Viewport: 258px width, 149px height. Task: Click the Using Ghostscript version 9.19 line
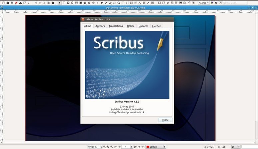(127, 112)
